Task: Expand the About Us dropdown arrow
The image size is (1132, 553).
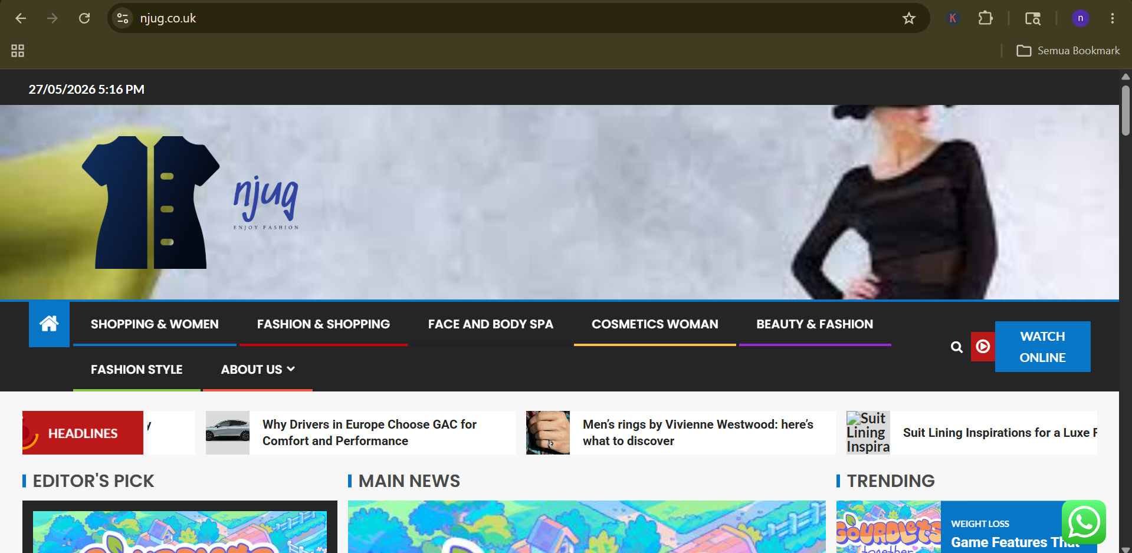Action: point(291,369)
